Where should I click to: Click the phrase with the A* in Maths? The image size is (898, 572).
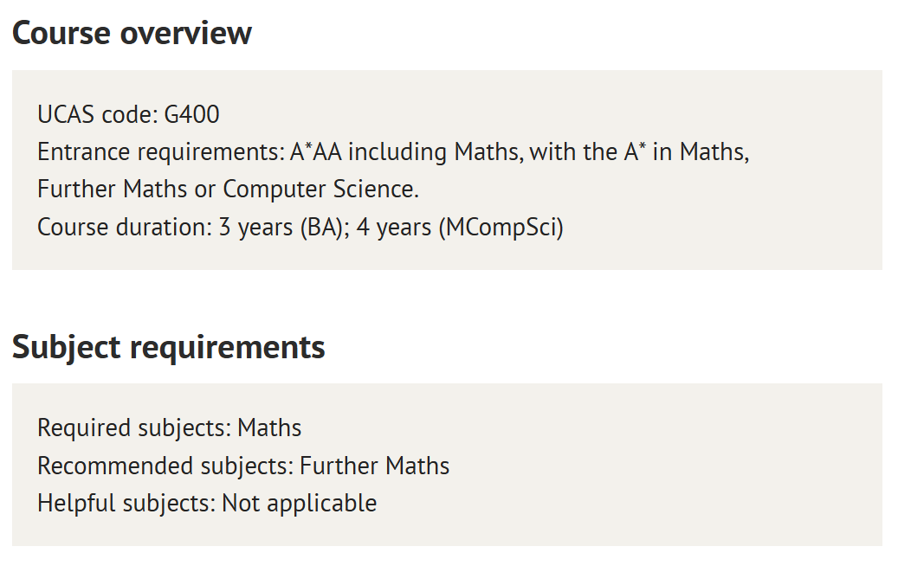639,152
